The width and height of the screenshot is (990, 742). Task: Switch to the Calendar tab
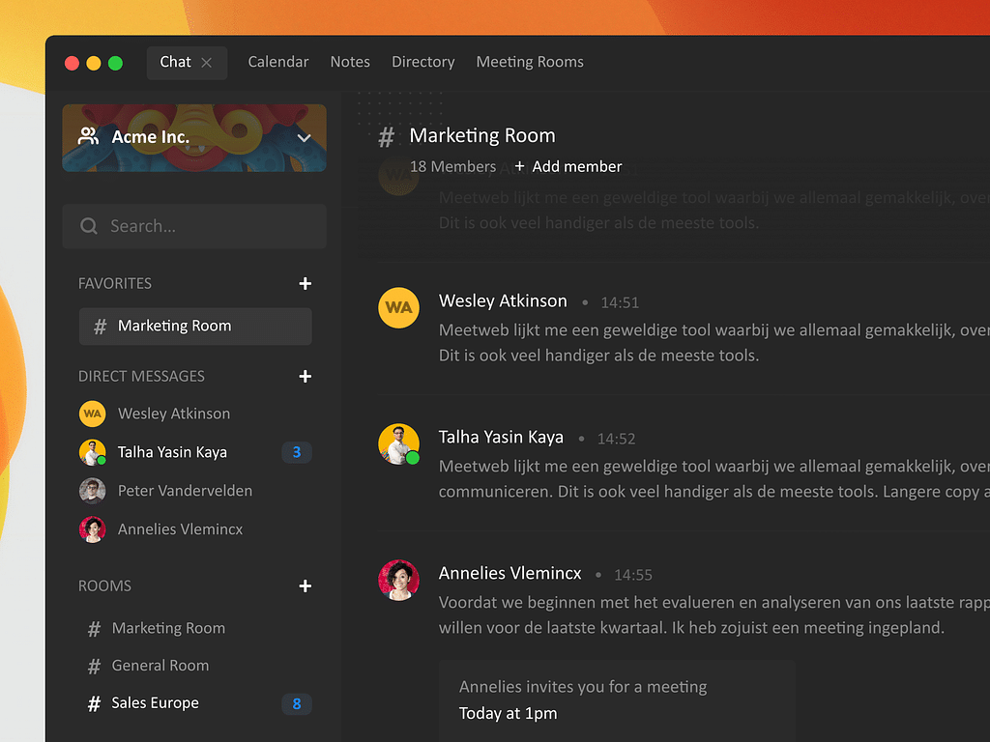click(x=278, y=62)
